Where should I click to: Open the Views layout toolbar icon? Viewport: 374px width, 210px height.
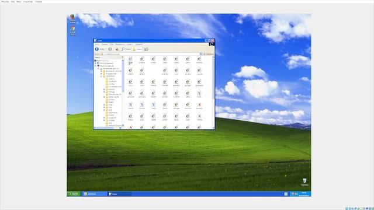pyautogui.click(x=147, y=49)
